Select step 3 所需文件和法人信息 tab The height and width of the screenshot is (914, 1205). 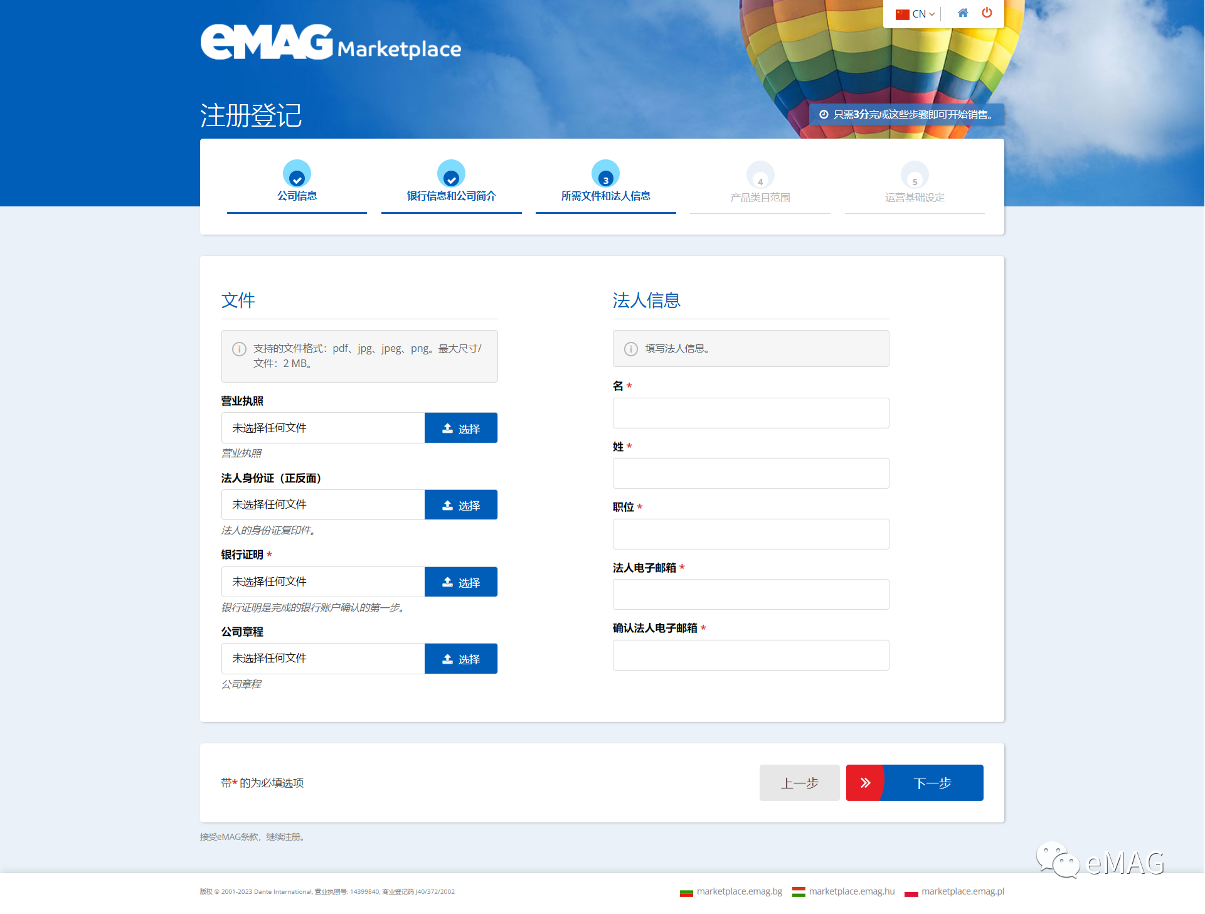[x=605, y=196]
